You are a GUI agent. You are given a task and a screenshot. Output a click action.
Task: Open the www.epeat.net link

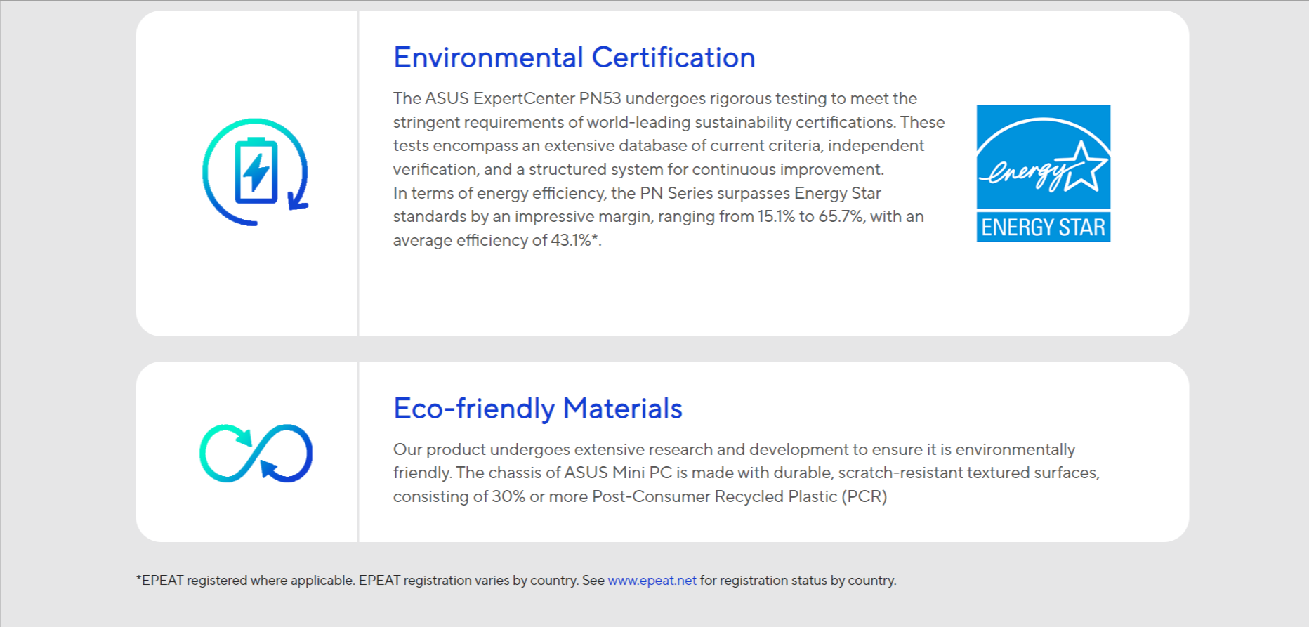coord(652,581)
